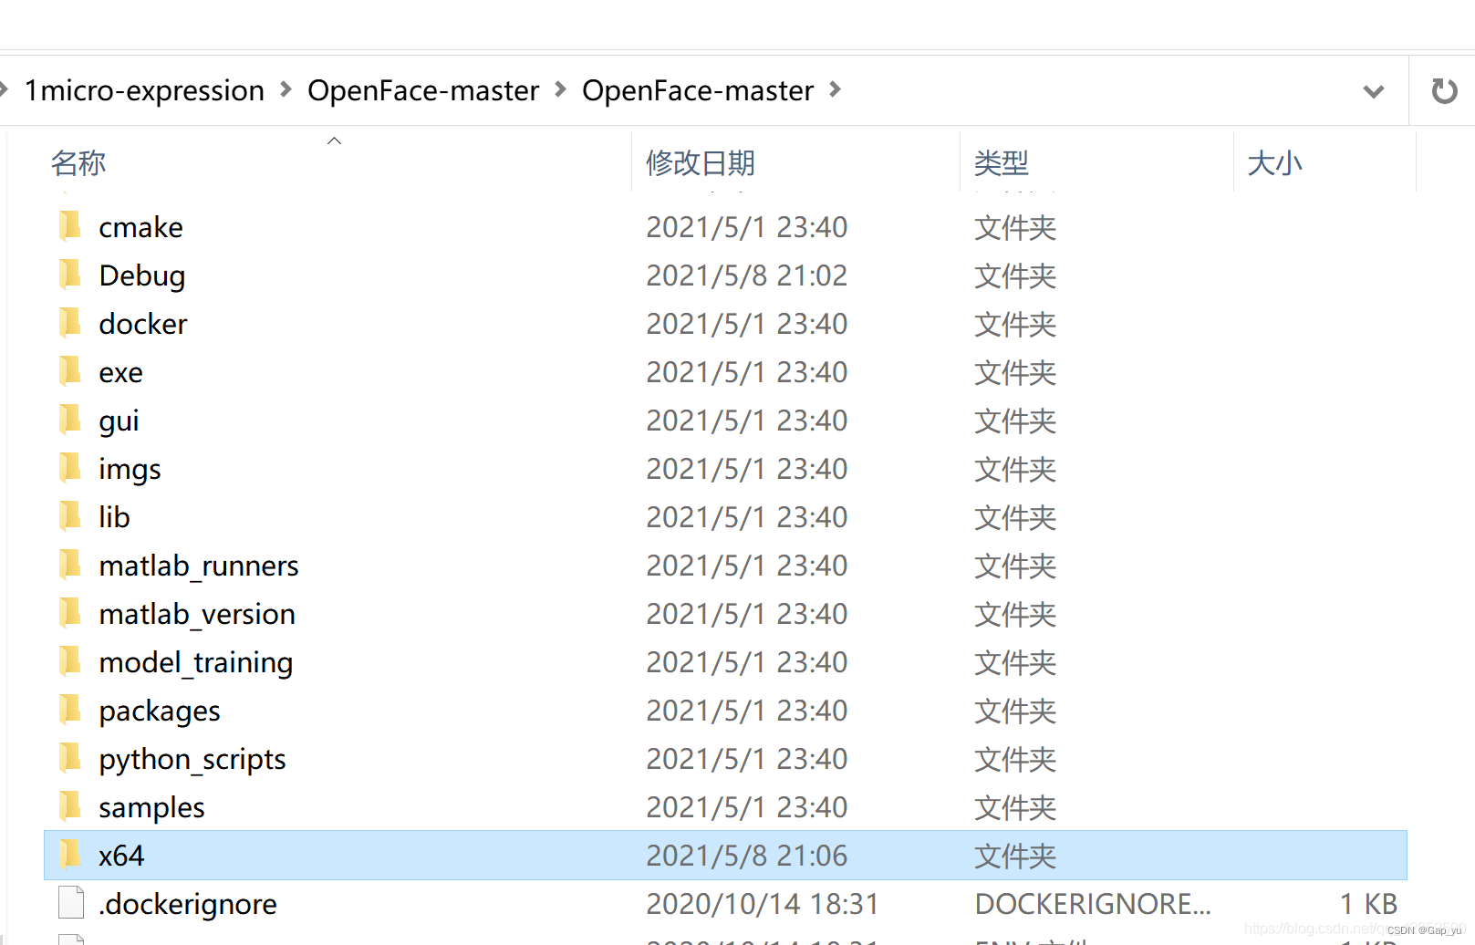Click the gui folder icon

[70, 420]
